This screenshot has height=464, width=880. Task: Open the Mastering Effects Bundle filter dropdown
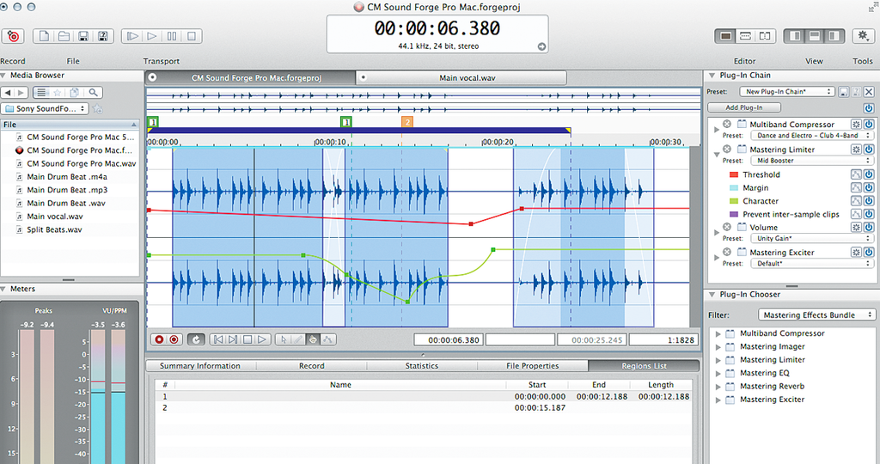816,314
